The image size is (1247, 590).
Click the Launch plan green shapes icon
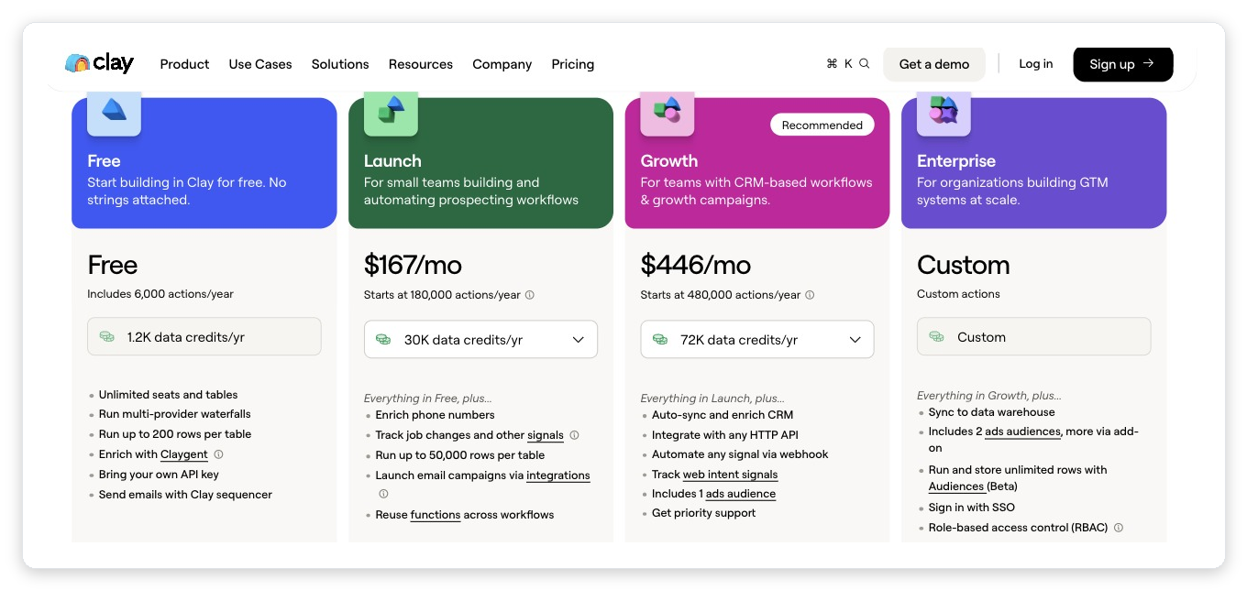click(391, 111)
